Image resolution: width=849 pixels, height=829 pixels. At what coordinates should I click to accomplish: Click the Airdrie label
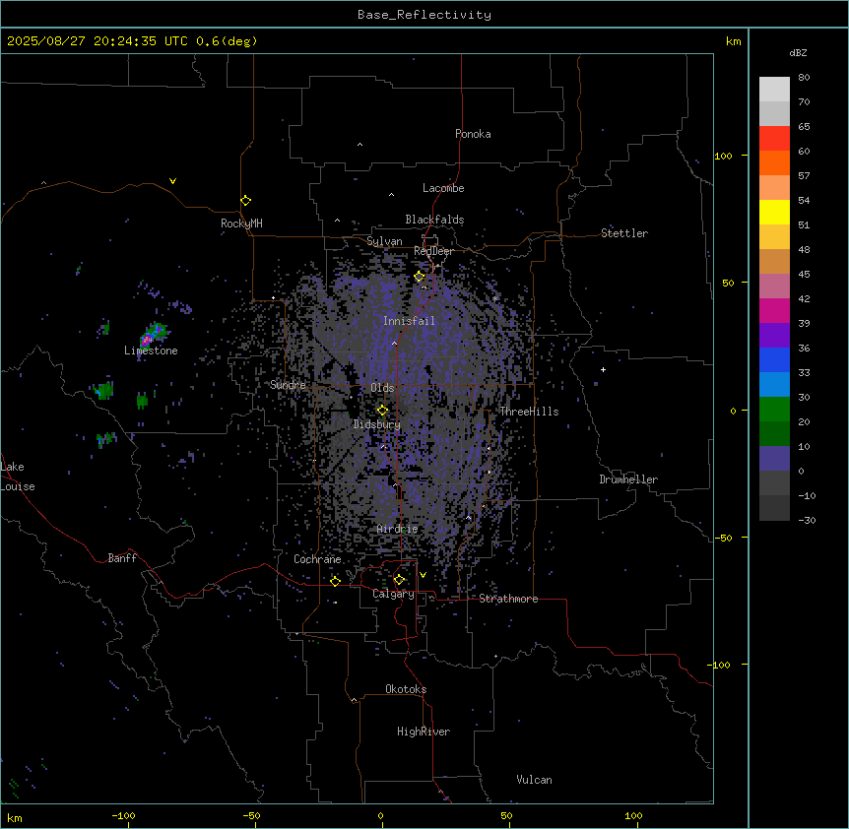coord(398,529)
